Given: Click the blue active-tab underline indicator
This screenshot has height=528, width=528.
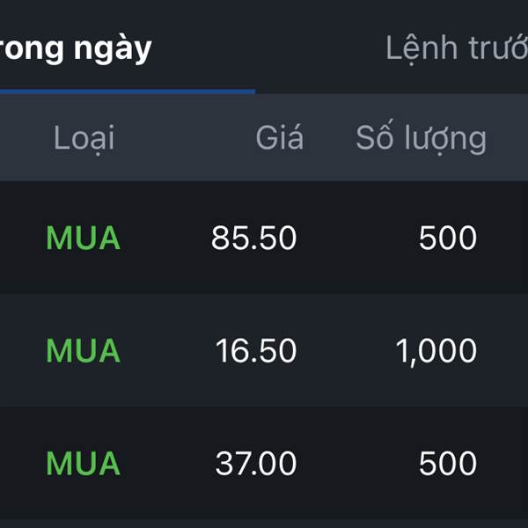Looking at the screenshot, I should pos(128,92).
